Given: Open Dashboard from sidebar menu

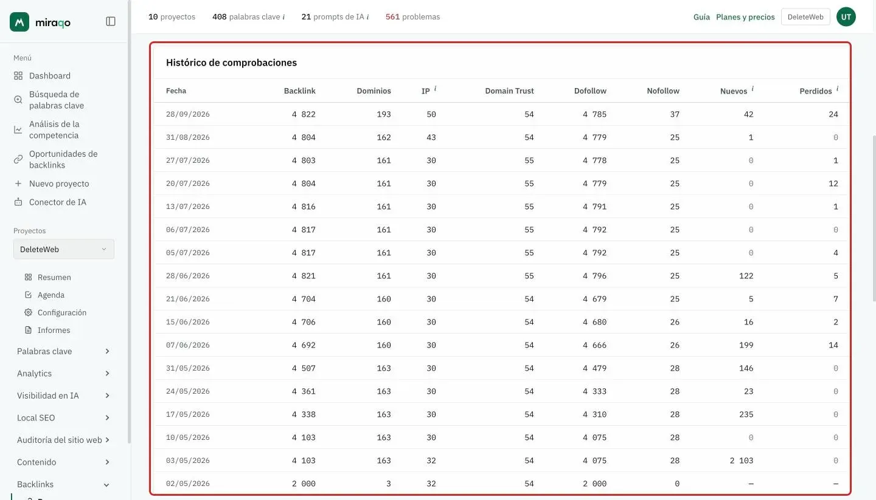Looking at the screenshot, I should tap(50, 76).
